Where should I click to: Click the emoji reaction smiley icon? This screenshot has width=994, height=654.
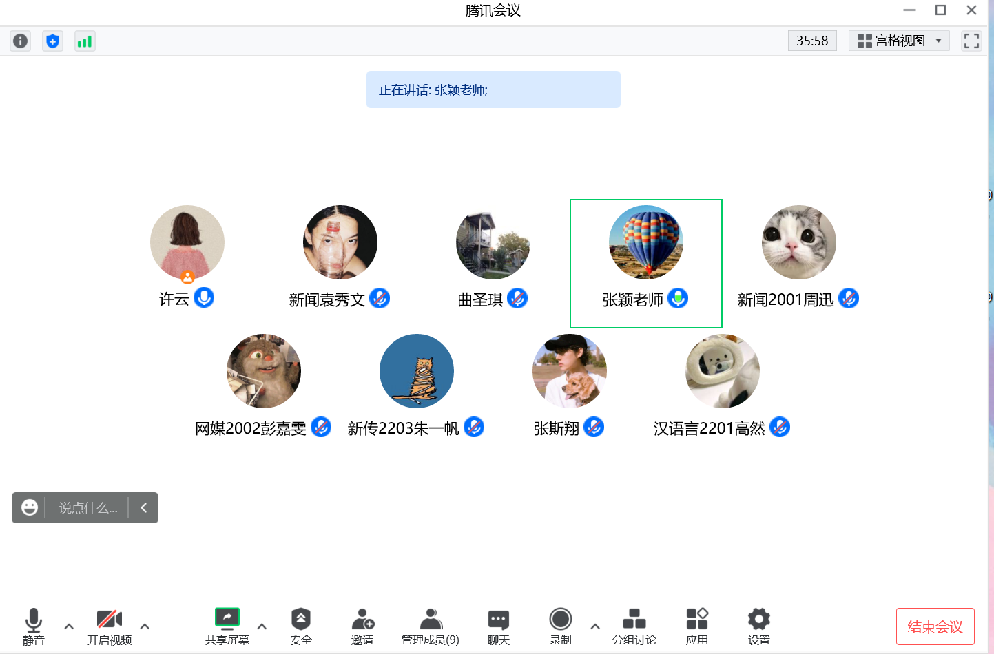(30, 507)
